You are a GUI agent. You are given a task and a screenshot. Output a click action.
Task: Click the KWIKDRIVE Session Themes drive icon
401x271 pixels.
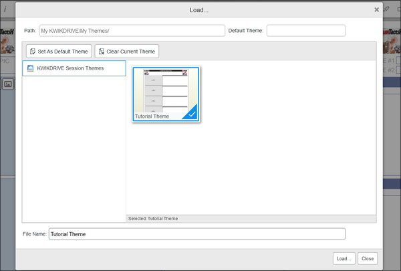click(30, 68)
